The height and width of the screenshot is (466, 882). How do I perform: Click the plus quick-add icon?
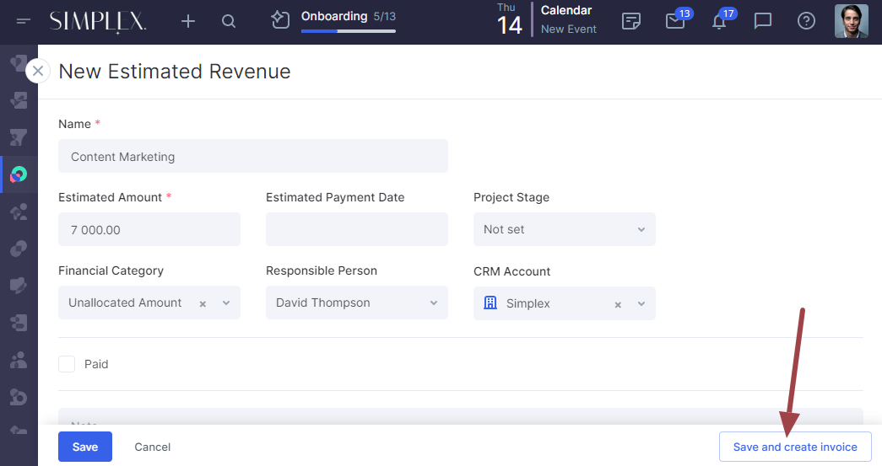(188, 21)
